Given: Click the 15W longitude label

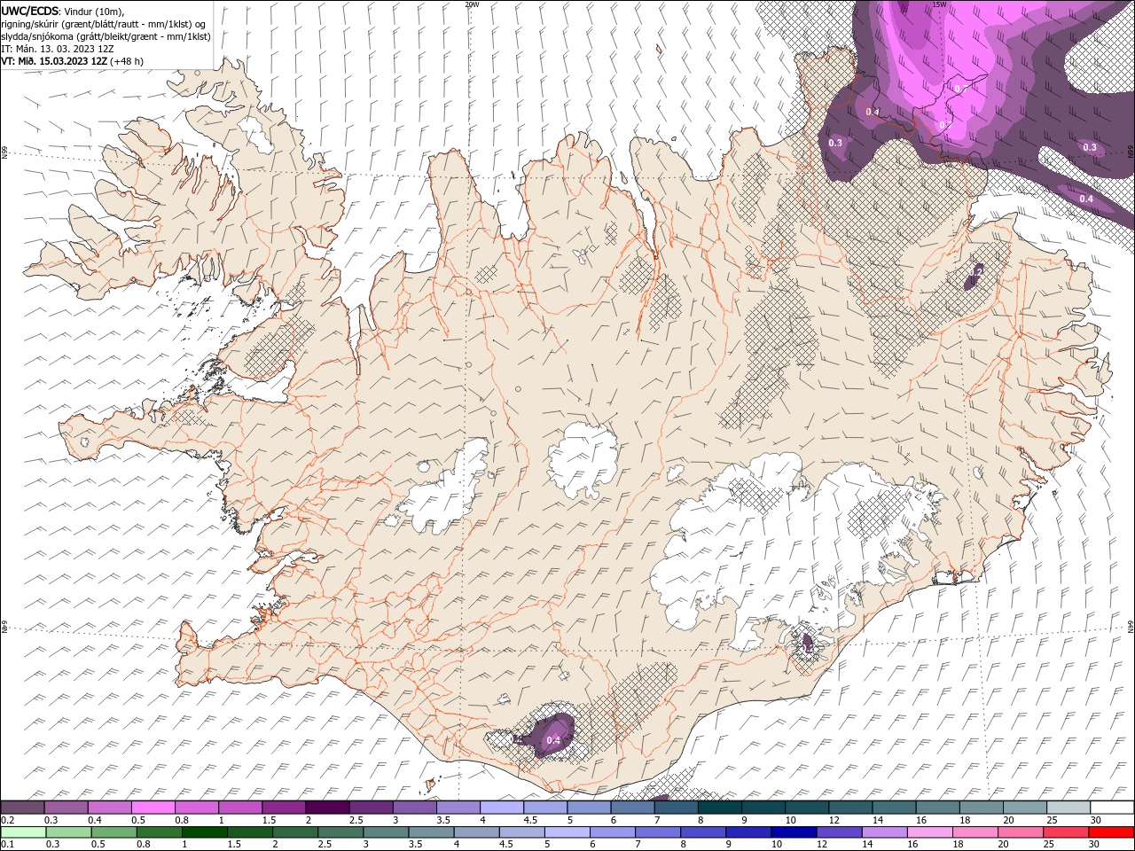Looking at the screenshot, I should [939, 4].
